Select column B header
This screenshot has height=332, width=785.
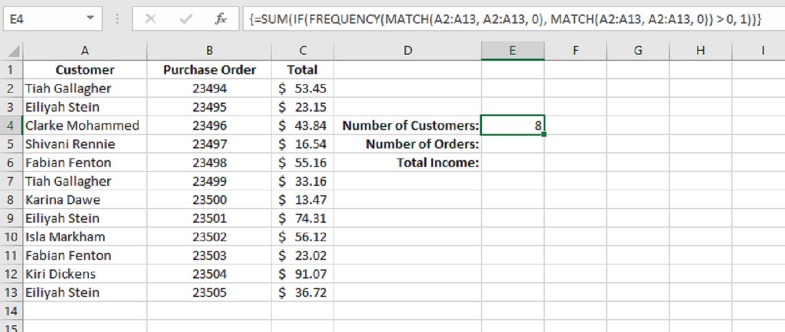[210, 51]
